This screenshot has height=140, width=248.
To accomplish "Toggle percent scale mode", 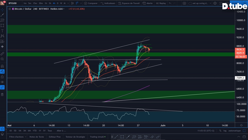I will [220, 131].
